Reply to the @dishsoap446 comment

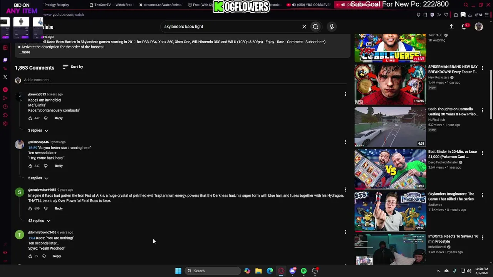pos(59,166)
